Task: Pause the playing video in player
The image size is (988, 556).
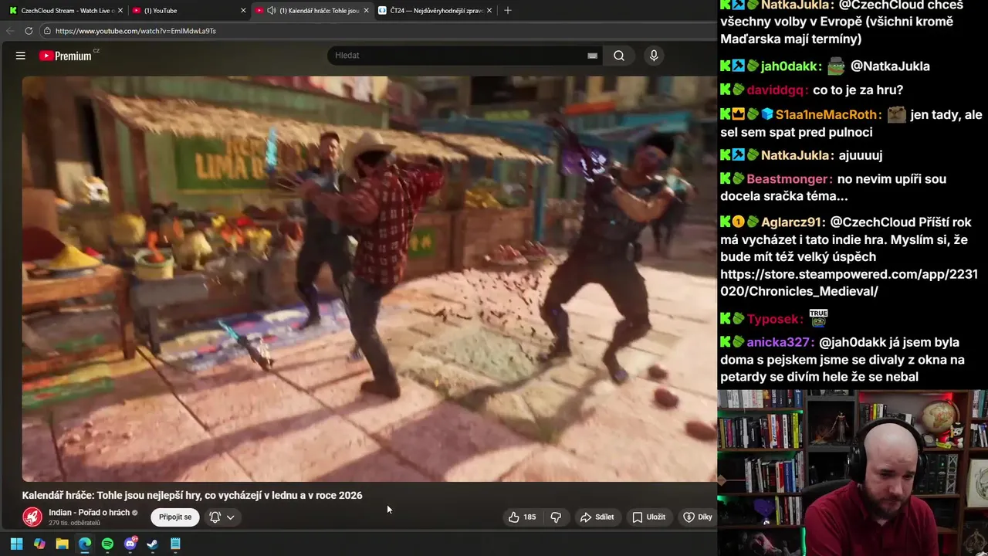Action: [x=369, y=279]
